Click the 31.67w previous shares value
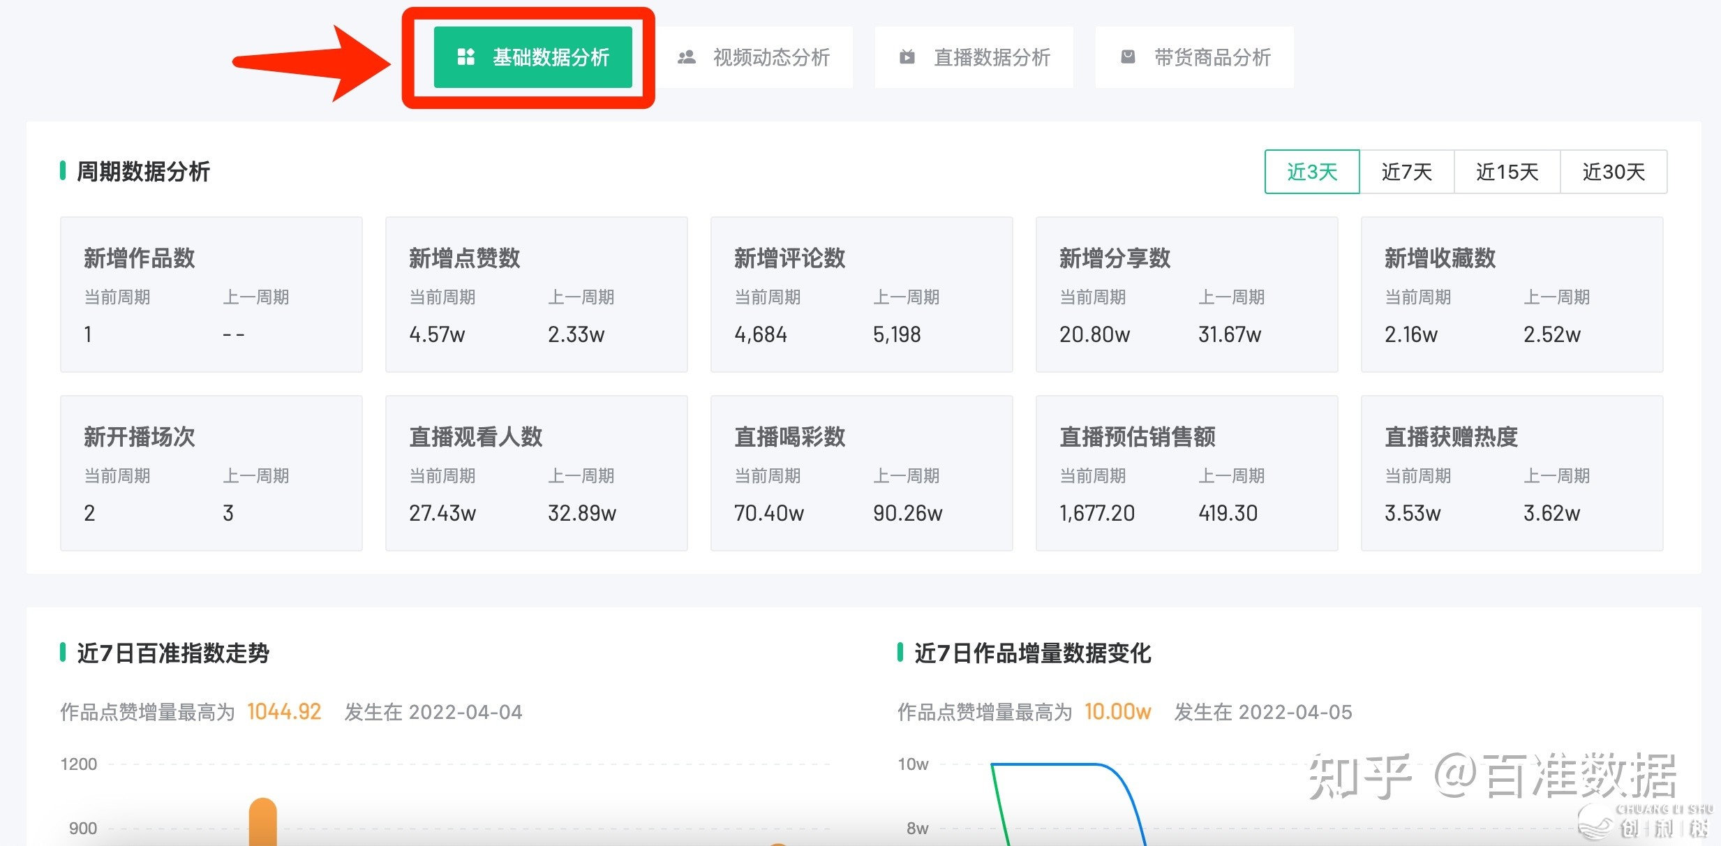The image size is (1721, 846). pos(1230,335)
